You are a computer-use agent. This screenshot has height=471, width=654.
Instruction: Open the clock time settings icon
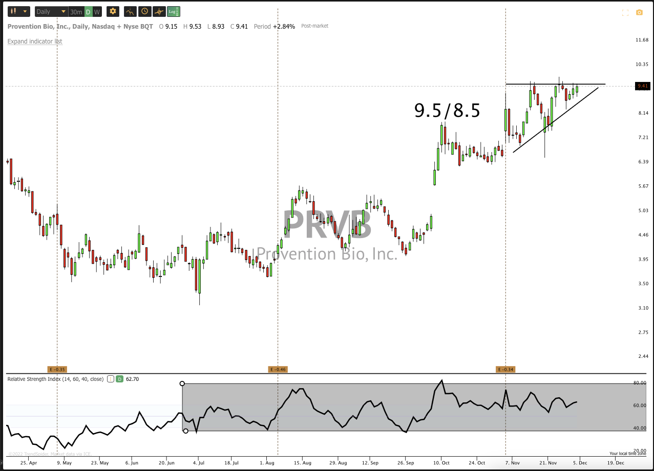144,11
